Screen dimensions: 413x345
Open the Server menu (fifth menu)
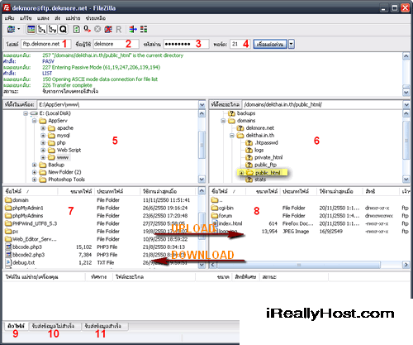(73, 18)
